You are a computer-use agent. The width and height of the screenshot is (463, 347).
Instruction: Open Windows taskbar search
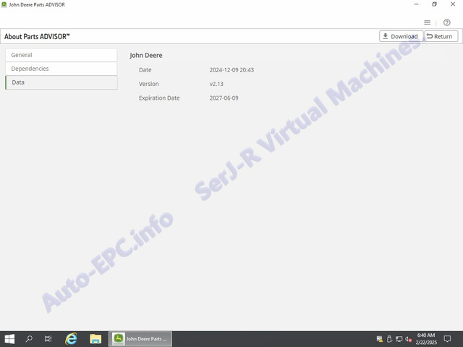pyautogui.click(x=29, y=339)
